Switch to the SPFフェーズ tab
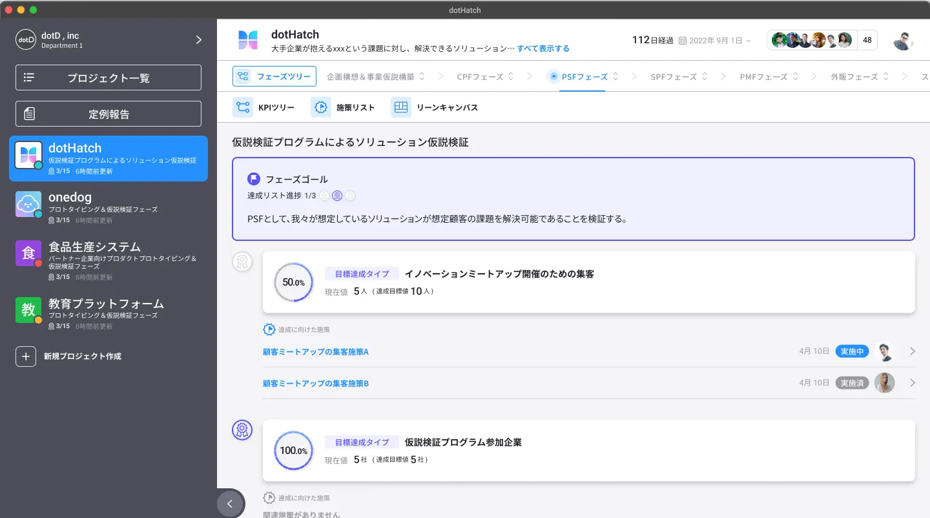The image size is (930, 518). pos(674,77)
